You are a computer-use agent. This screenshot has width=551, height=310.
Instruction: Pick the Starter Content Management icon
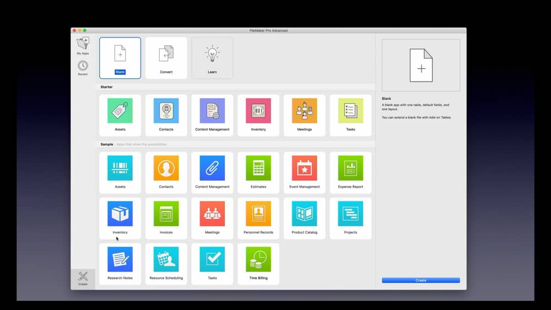tap(212, 111)
